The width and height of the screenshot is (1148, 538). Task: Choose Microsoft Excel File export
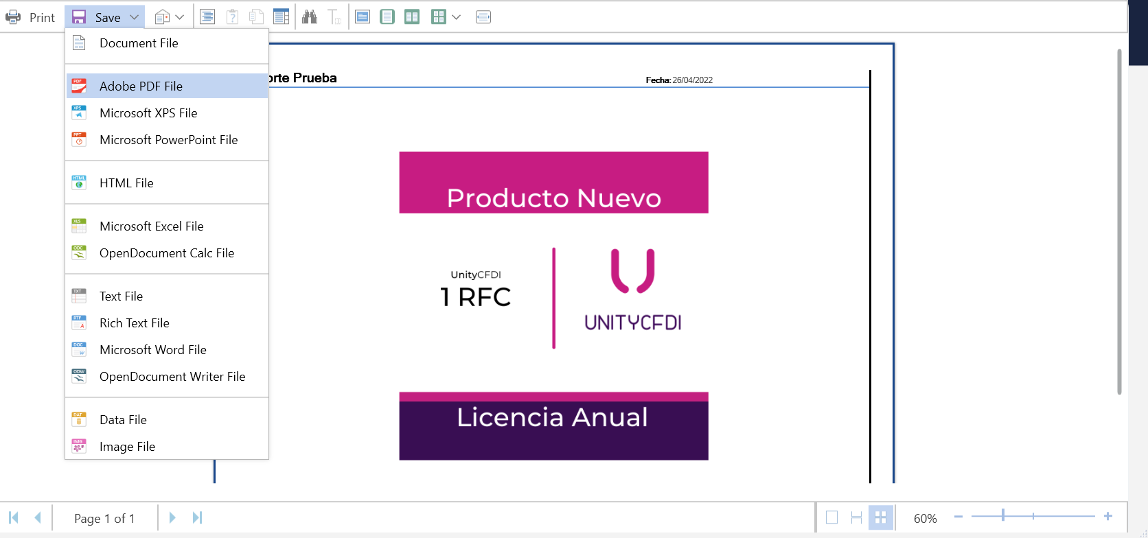(167, 226)
